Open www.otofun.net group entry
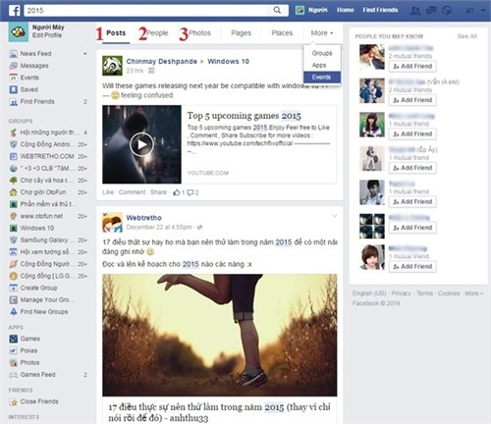The width and height of the screenshot is (491, 425). click(x=48, y=216)
